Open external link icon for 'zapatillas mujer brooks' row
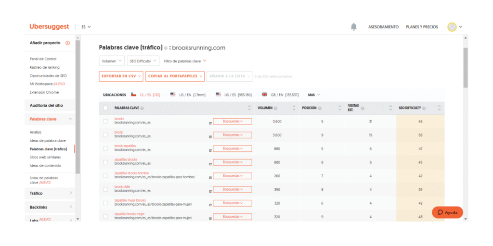 click(x=210, y=205)
